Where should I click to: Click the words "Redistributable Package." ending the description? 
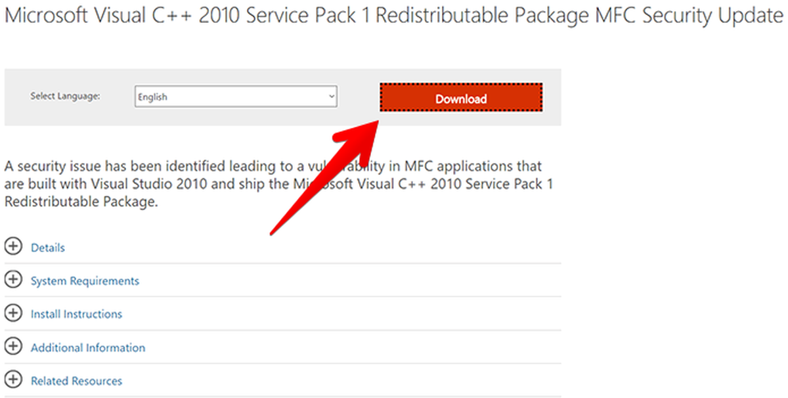point(81,202)
